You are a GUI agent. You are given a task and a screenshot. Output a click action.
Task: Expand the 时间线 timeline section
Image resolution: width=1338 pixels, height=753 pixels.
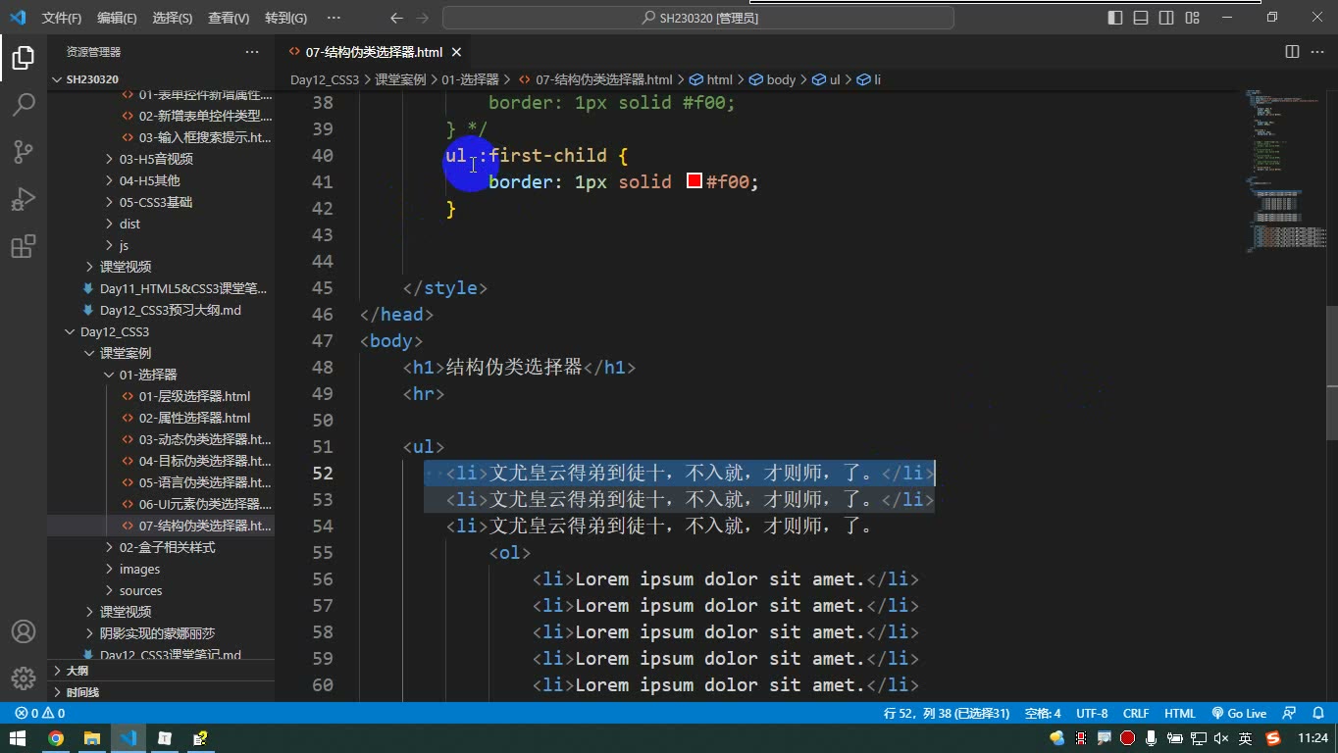point(161,692)
